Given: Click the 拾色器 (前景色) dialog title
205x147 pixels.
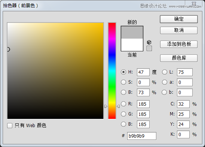Looking at the screenshot, I should (21, 6).
